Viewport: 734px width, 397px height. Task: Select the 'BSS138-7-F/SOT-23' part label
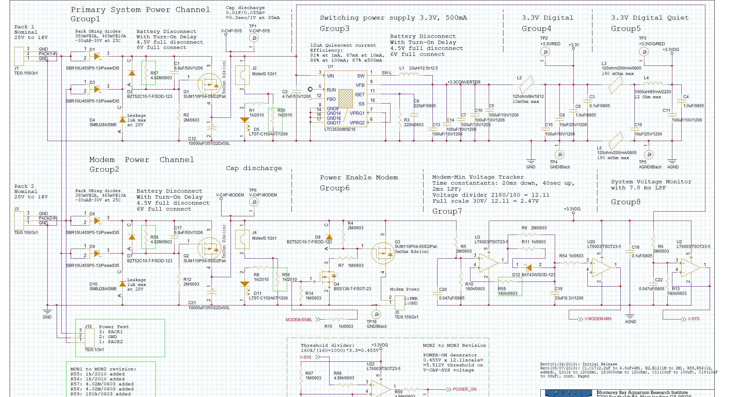[352, 289]
